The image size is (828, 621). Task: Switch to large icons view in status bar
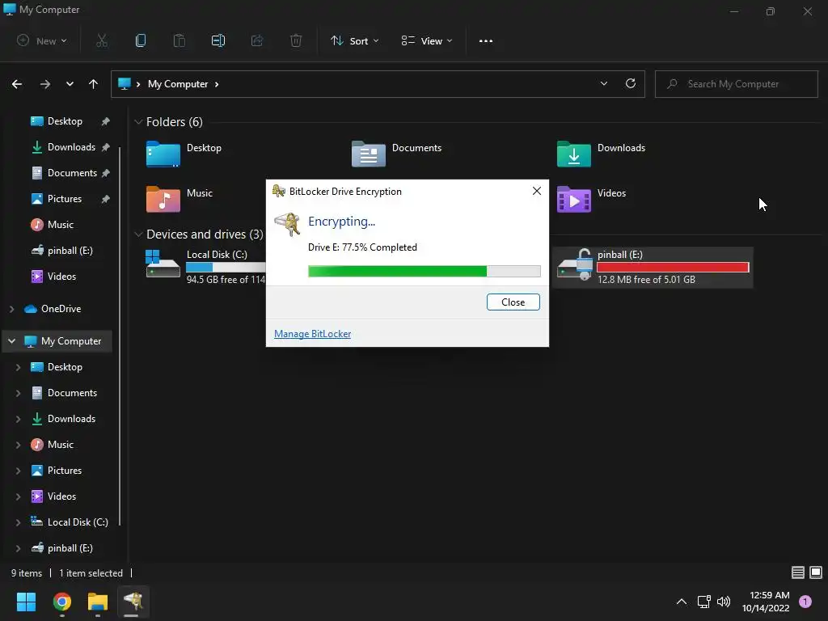pos(816,572)
